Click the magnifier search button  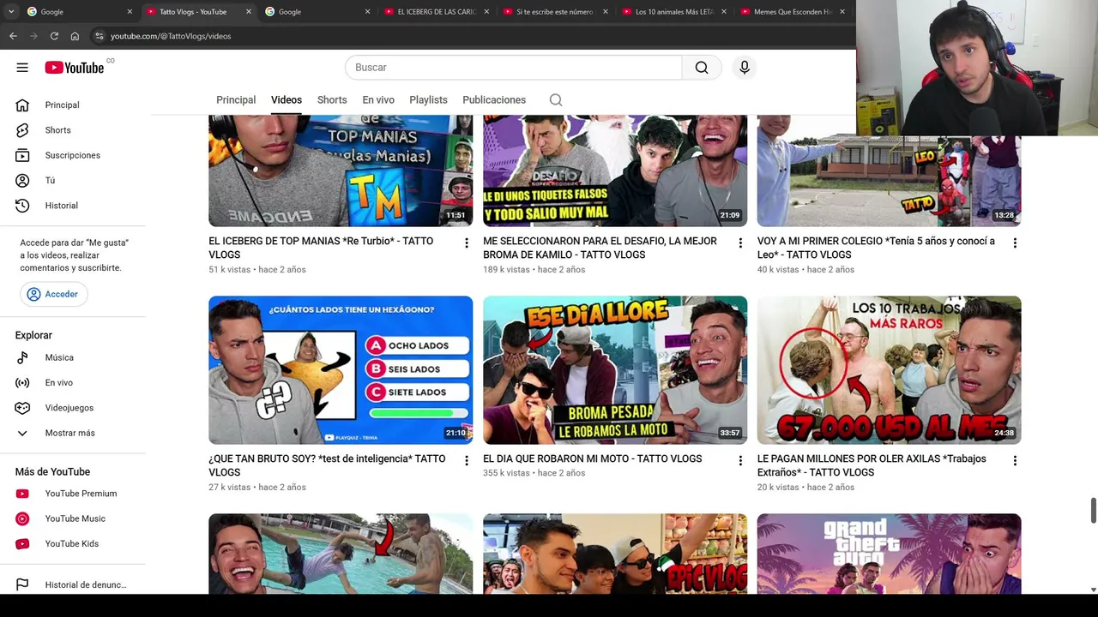(702, 68)
